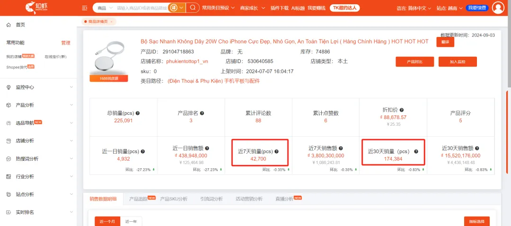Switch to the 销售数据明细 tab

[103, 199]
